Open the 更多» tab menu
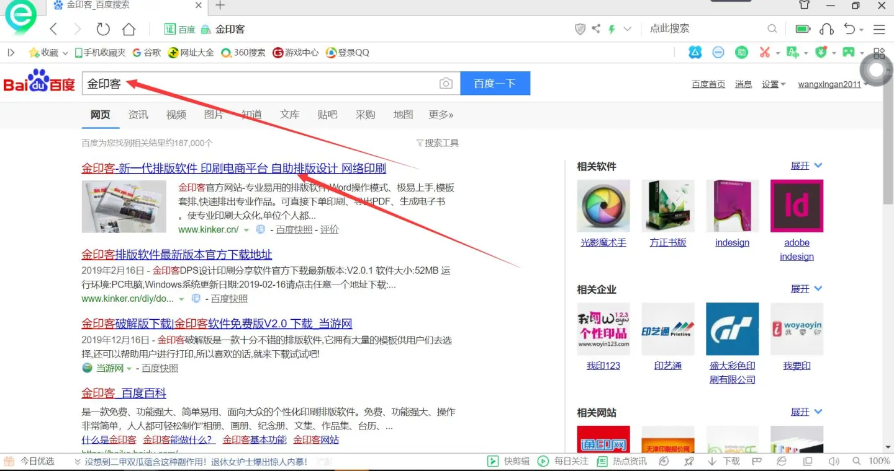 coord(441,115)
